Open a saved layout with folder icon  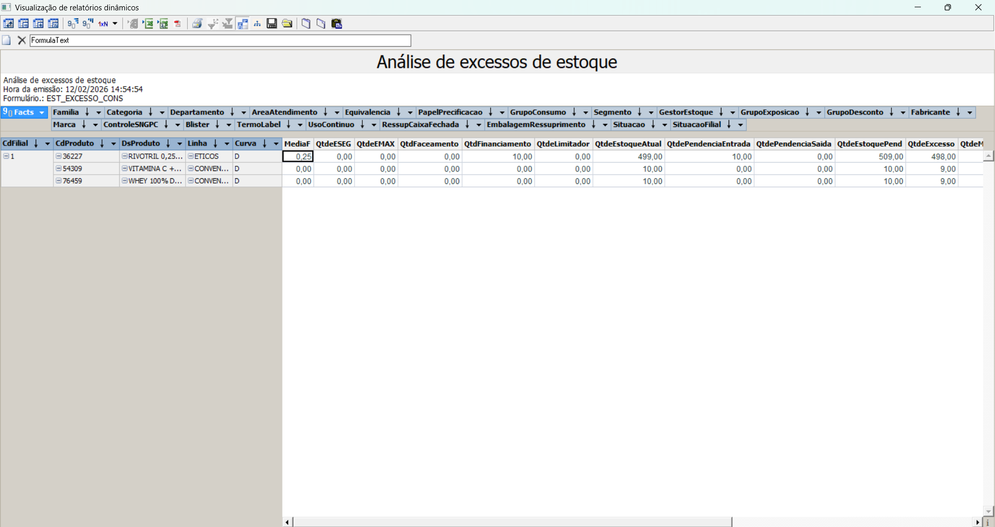pos(287,23)
